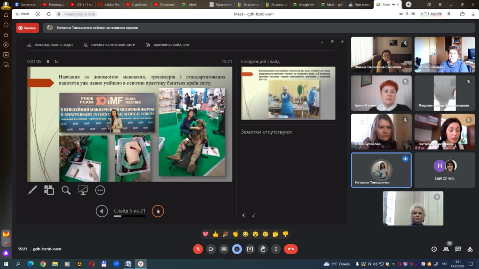Turn on closed captions
Viewport: 479px width, 269px height.
224,249
